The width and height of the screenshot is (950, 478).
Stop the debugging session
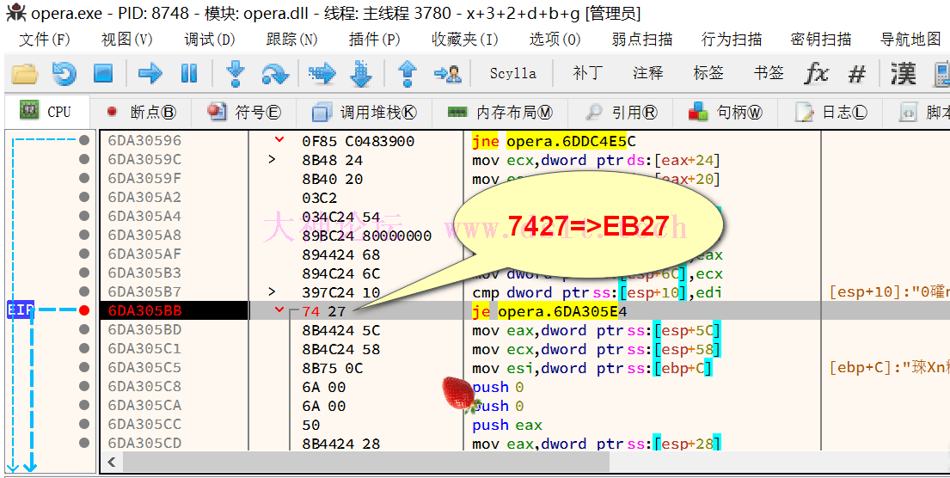pyautogui.click(x=103, y=74)
